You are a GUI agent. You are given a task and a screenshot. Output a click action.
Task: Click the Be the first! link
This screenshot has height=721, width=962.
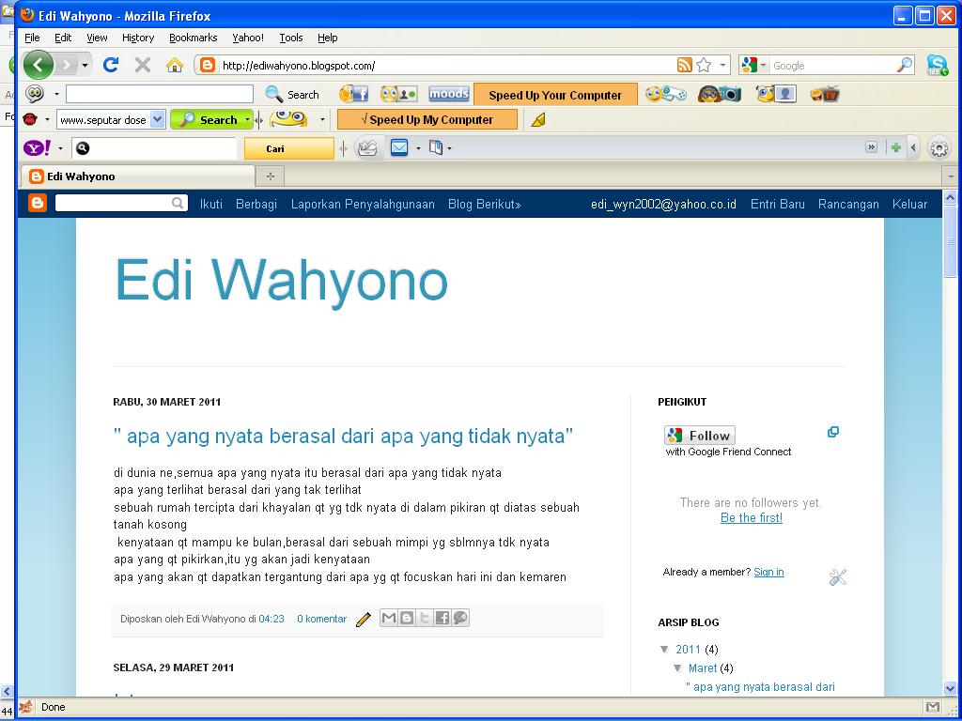751,518
